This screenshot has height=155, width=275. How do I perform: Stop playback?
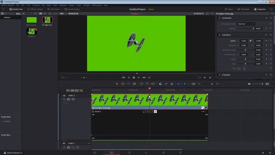pyautogui.click(x=134, y=77)
